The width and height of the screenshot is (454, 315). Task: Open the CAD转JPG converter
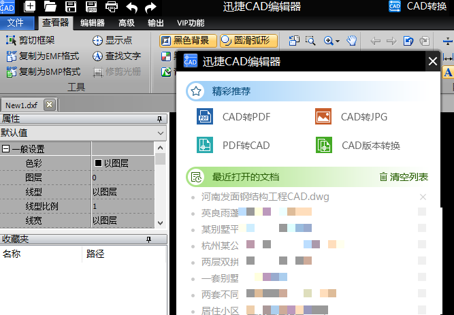pyautogui.click(x=351, y=116)
